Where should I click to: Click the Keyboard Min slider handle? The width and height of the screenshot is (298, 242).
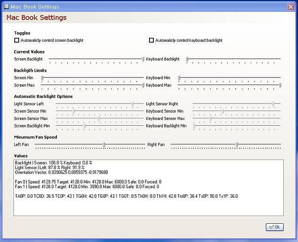(x=179, y=78)
